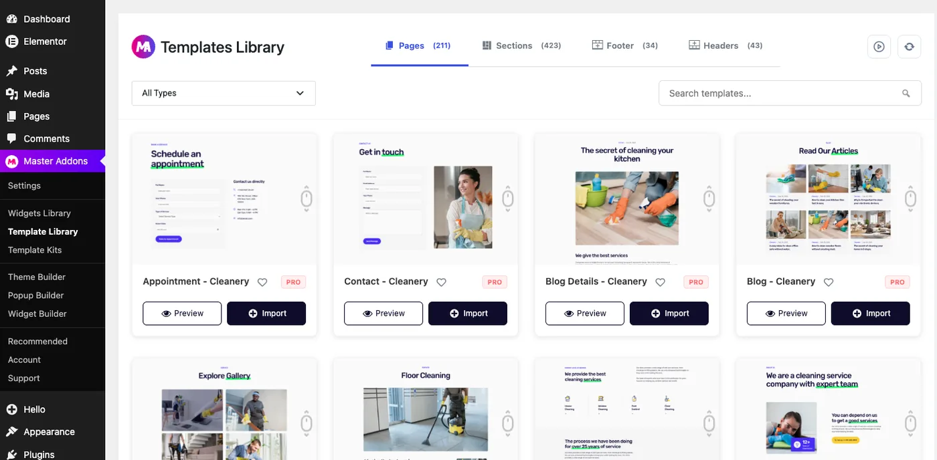Click the PRO badge on Appointment - Cleanery
Screen dimensions: 937x460
click(x=293, y=282)
